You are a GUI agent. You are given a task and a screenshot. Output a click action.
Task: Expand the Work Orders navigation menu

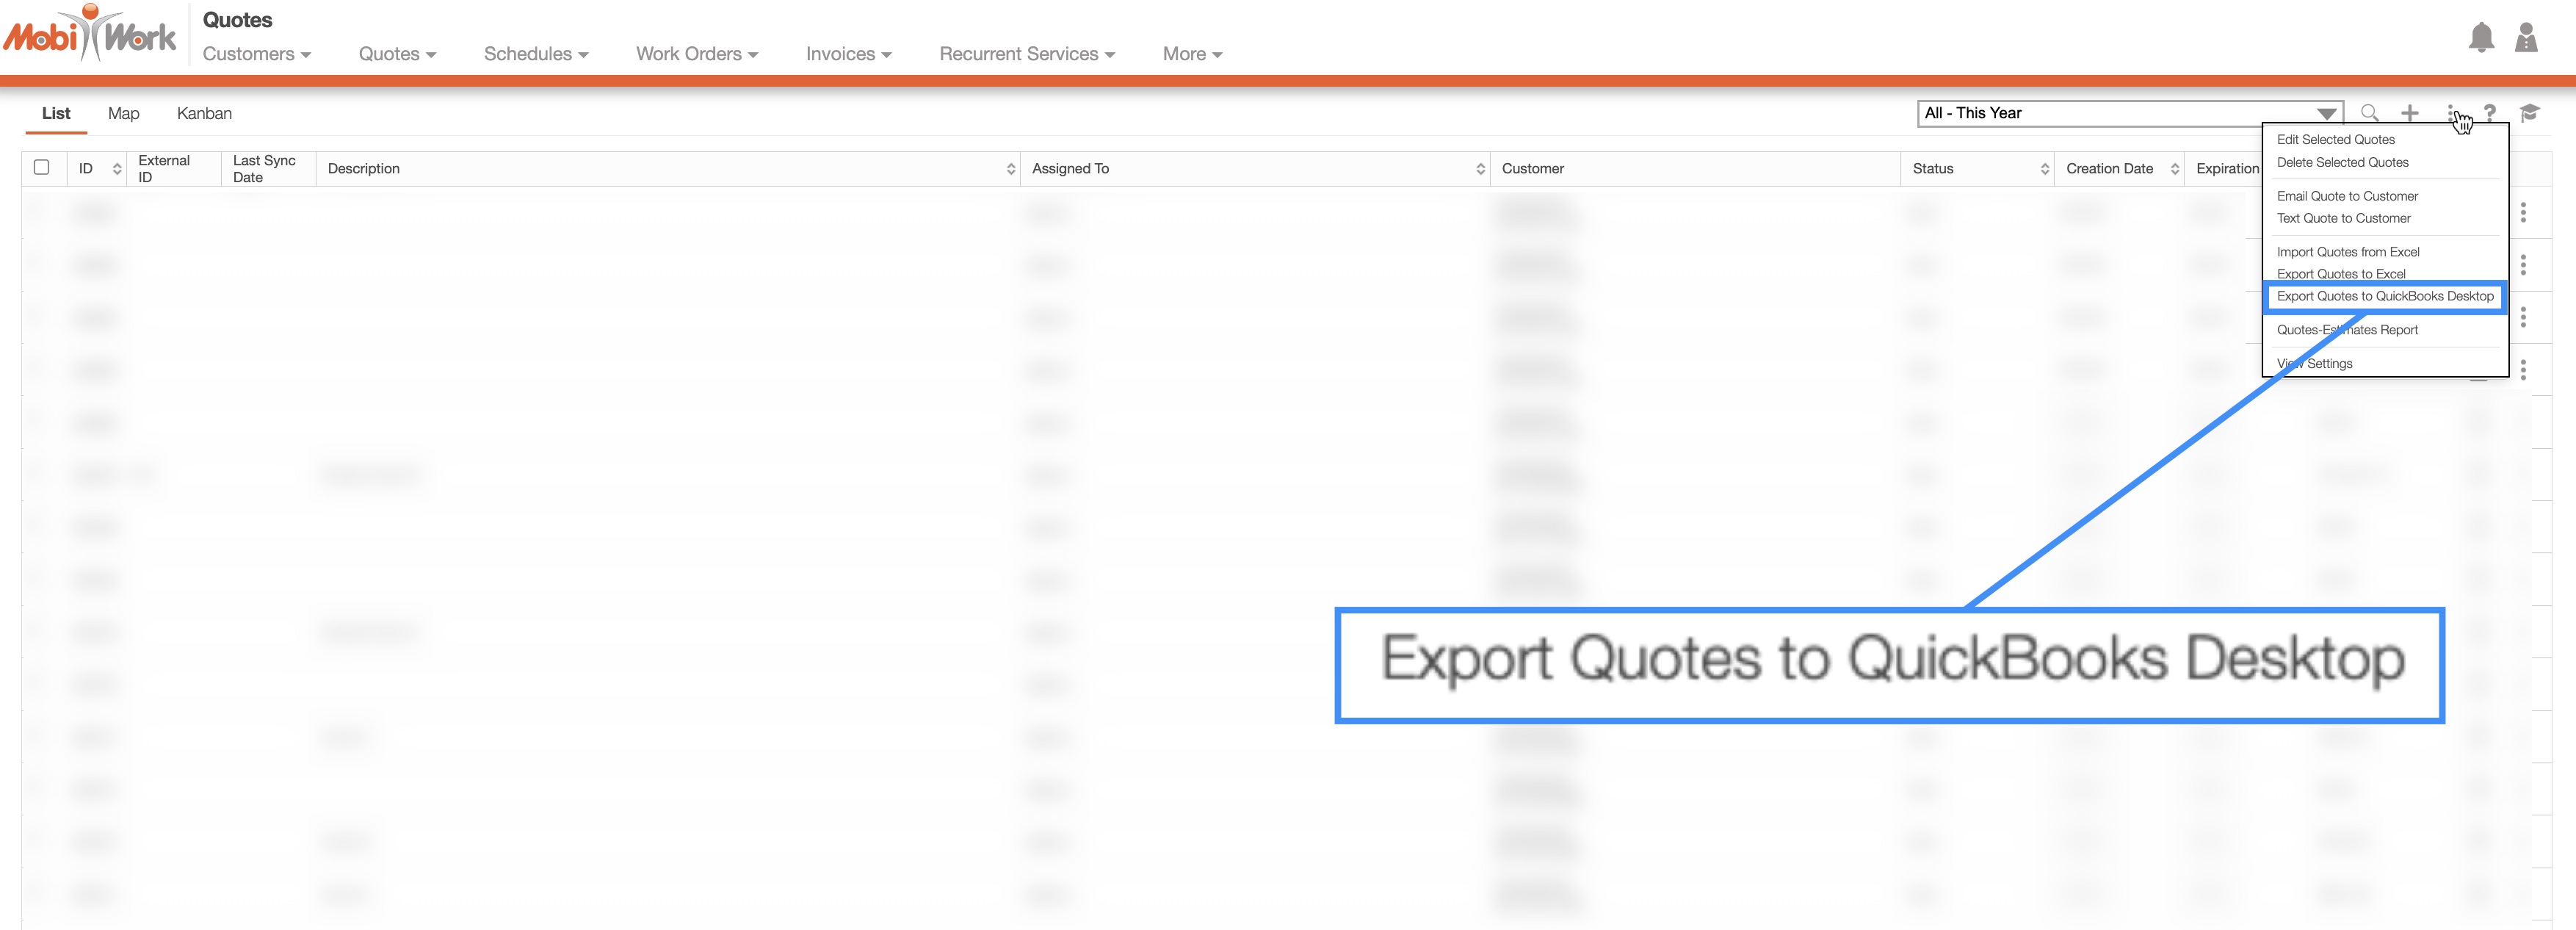[x=697, y=54]
